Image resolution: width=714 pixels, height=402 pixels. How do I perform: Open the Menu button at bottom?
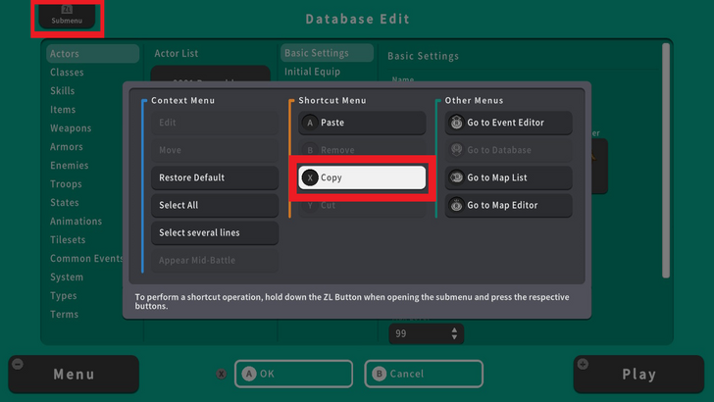coord(74,375)
